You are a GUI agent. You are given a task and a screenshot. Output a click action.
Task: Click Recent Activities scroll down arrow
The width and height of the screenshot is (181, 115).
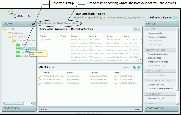tap(141, 60)
